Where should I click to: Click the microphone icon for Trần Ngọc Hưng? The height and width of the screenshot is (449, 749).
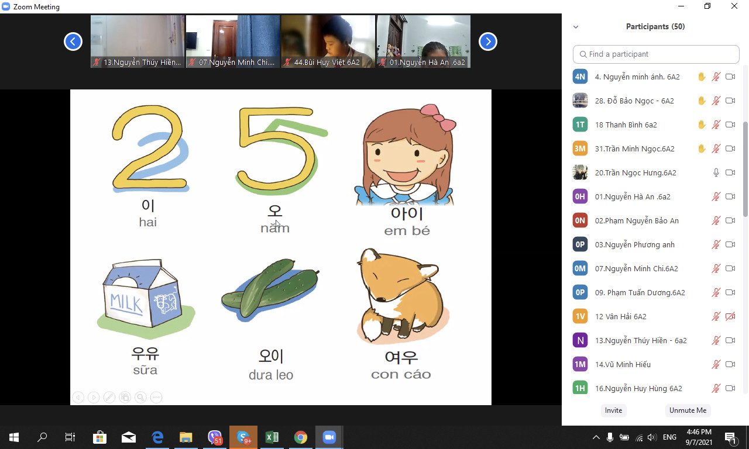[x=716, y=172]
